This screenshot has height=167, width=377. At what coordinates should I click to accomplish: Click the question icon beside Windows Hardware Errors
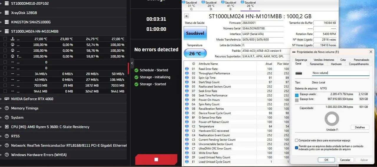coord(6,155)
